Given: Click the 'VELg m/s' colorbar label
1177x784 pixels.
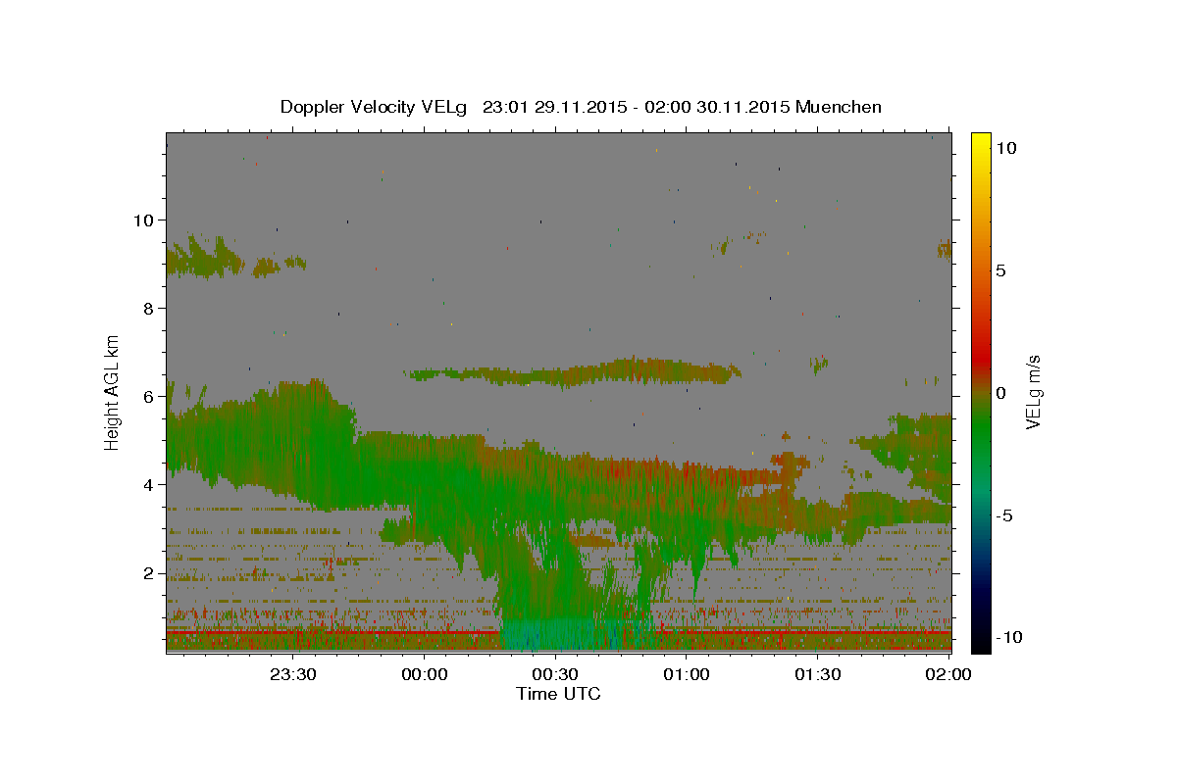Looking at the screenshot, I should click(x=1034, y=392).
